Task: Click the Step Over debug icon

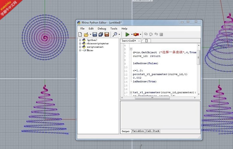Action: pyautogui.click(x=151, y=34)
